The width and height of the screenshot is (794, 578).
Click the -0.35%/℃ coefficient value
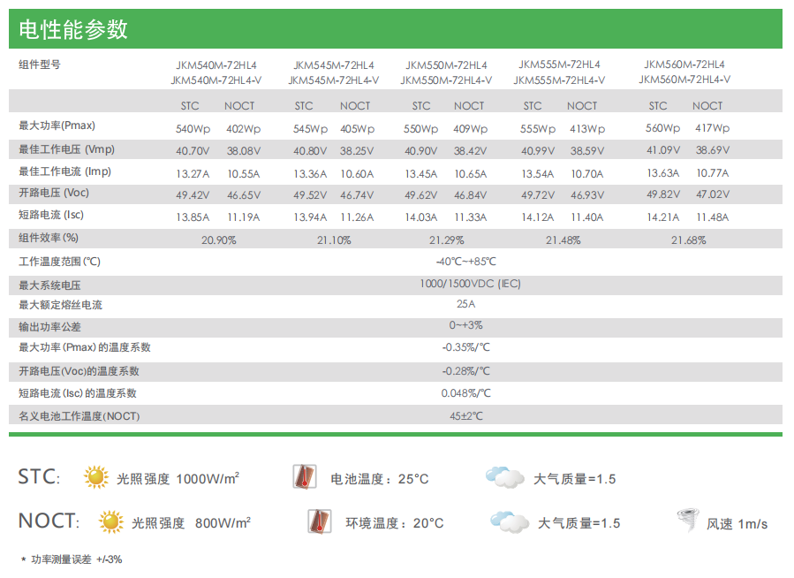point(465,347)
